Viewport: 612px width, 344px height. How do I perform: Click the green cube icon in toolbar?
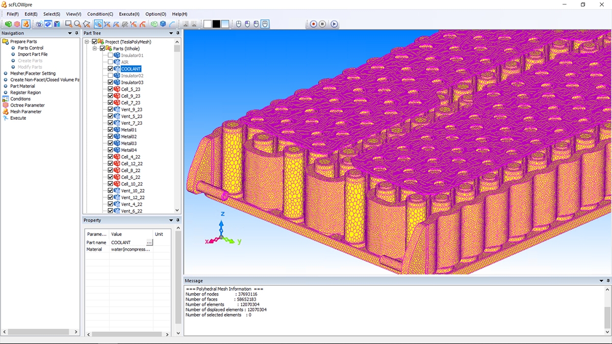[x=8, y=24]
